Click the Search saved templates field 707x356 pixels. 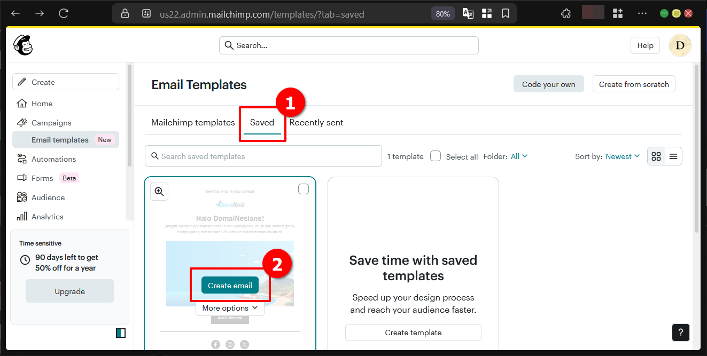263,156
